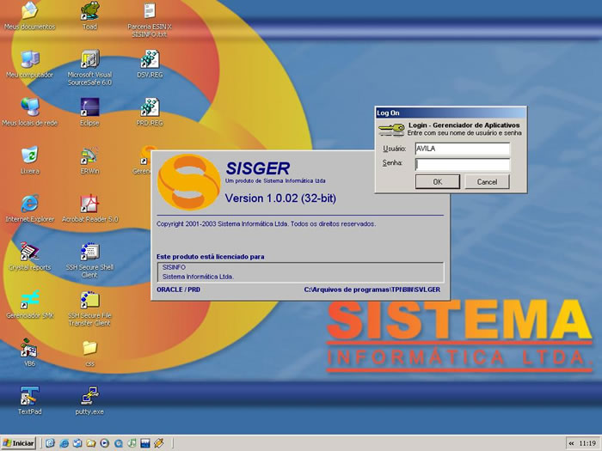Viewport: 602px width, 451px height.
Task: Click "Este produto está licenciado para" label
Action: [211, 257]
